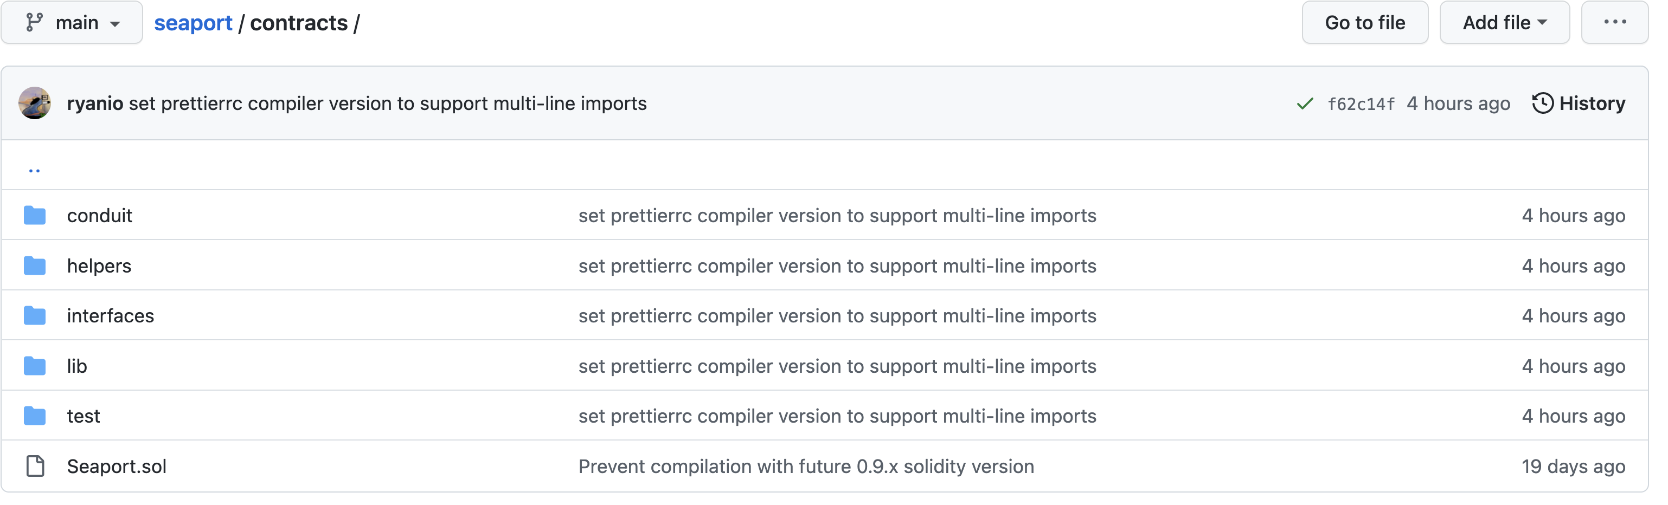Open the interfaces directory name

[x=110, y=316]
